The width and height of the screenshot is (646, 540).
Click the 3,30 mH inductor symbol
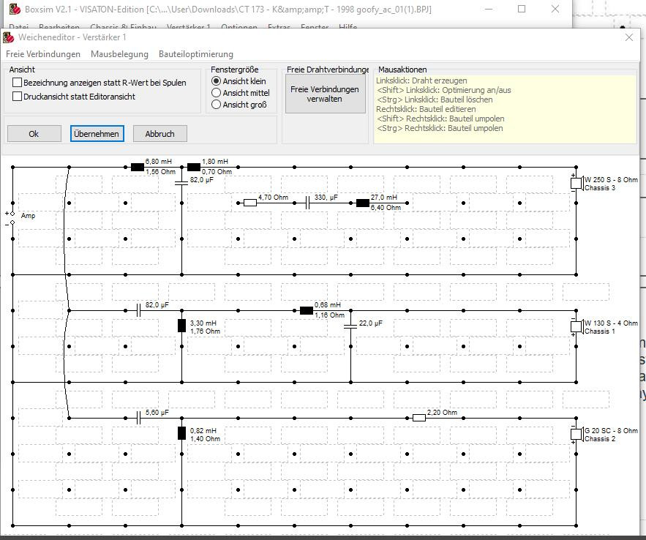[x=181, y=326]
